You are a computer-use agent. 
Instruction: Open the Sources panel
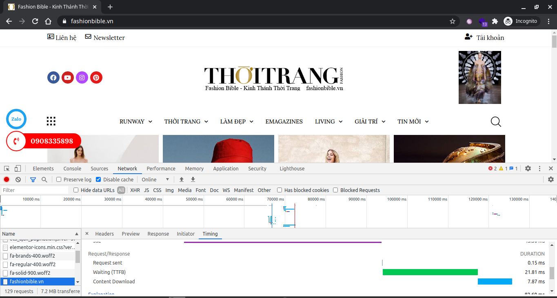coord(100,168)
